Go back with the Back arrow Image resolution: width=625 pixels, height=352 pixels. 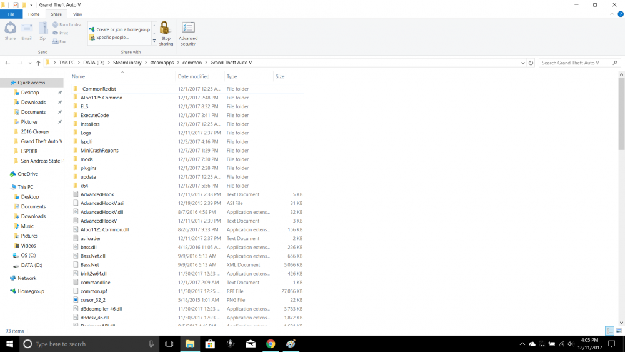click(x=7, y=63)
